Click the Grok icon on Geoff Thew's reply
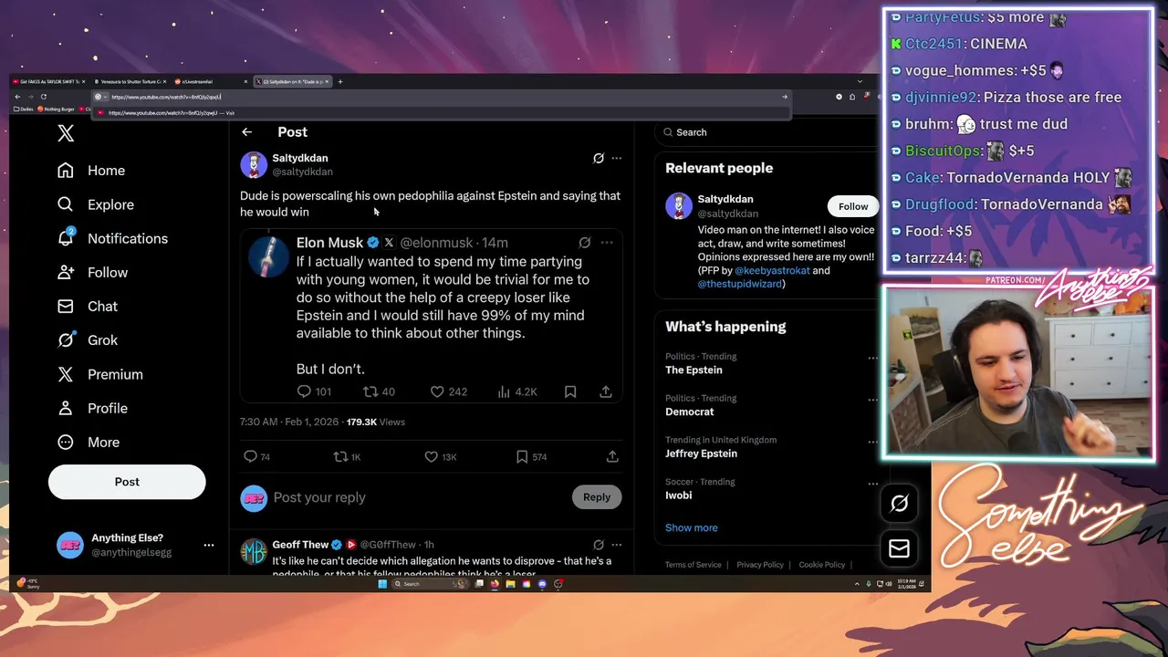 (x=599, y=545)
